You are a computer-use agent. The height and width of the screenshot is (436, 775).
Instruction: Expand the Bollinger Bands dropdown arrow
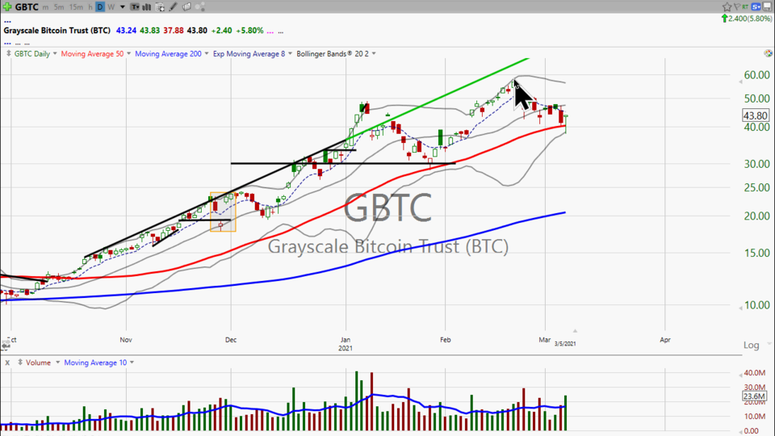tap(374, 53)
